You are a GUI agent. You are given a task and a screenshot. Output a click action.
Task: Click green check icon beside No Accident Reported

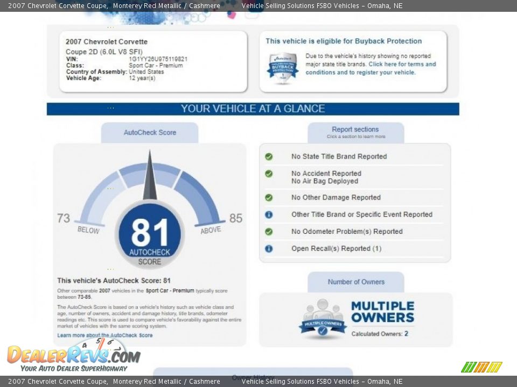(269, 174)
